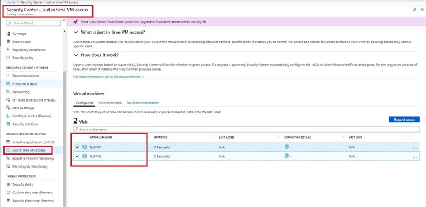Click '0 Requests' in TestVM1 row

point(162,147)
